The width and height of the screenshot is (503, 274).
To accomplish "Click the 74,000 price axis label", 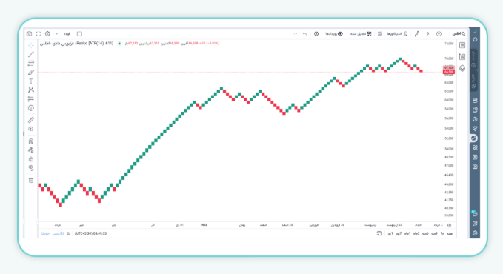I will coord(449,44).
